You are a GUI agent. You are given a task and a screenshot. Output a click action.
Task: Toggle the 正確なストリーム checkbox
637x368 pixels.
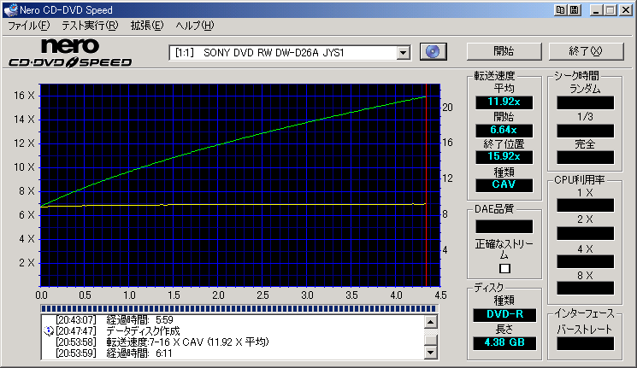(504, 268)
